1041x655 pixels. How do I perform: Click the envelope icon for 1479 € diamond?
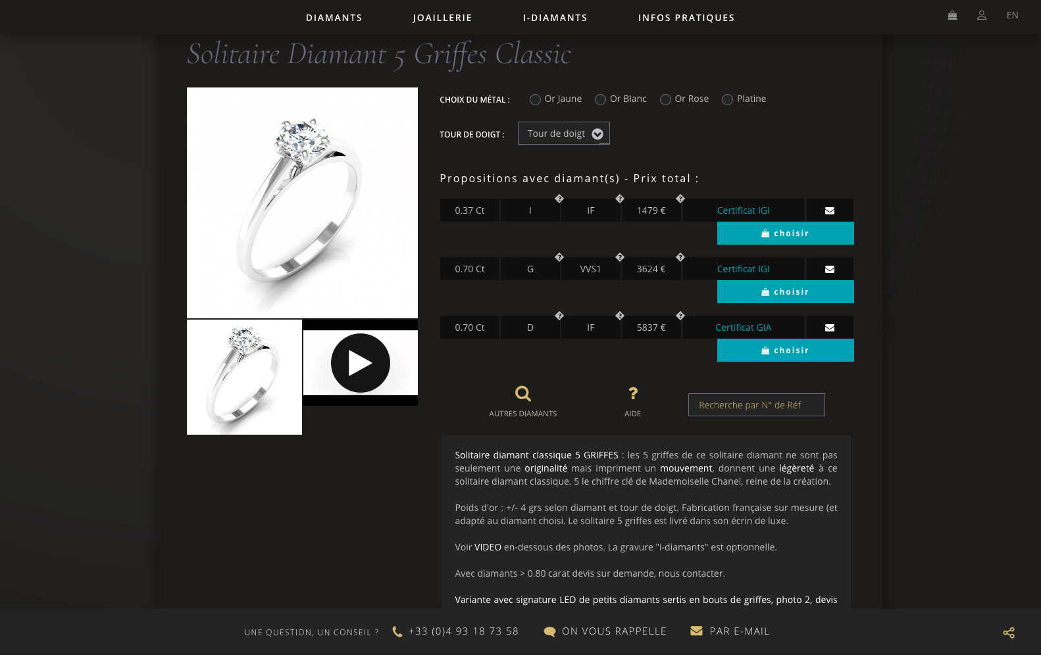830,210
